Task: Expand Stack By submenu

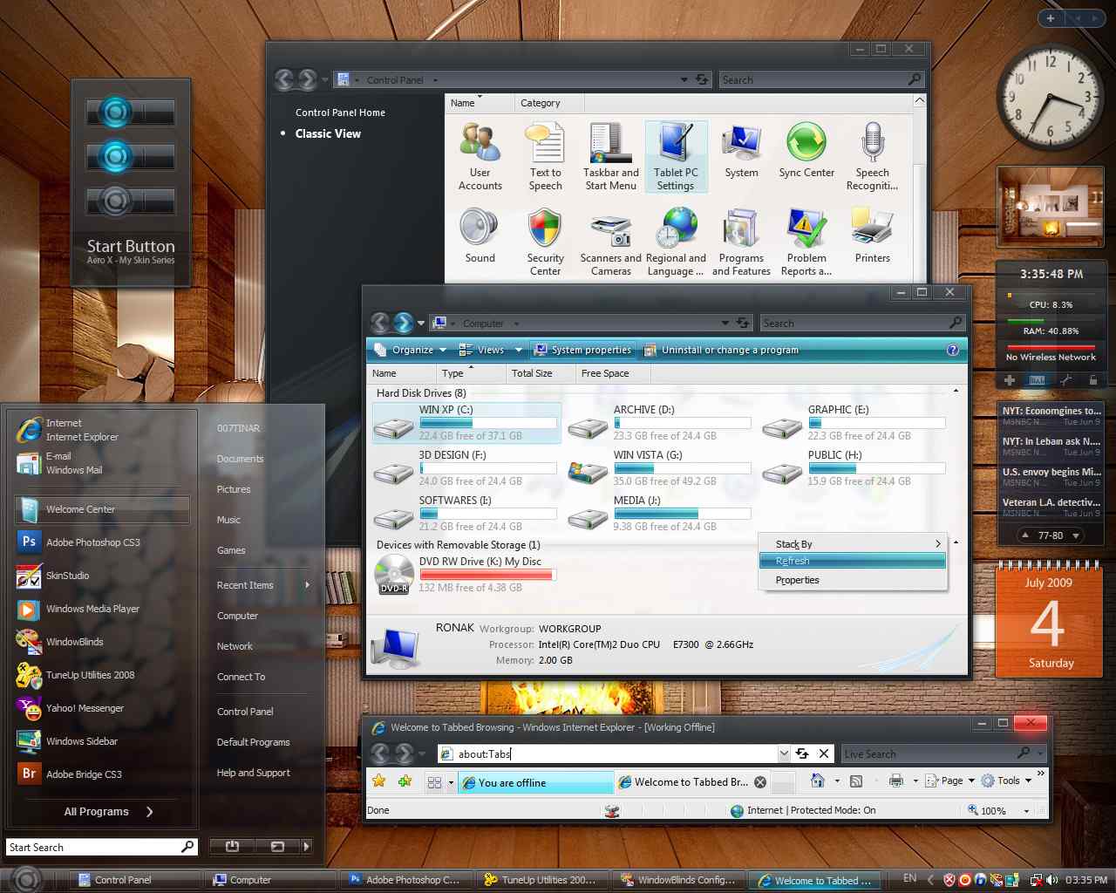Action: tap(853, 543)
